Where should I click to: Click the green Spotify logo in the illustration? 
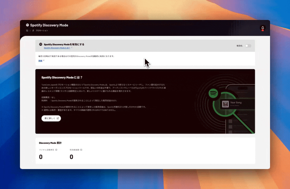213,93
